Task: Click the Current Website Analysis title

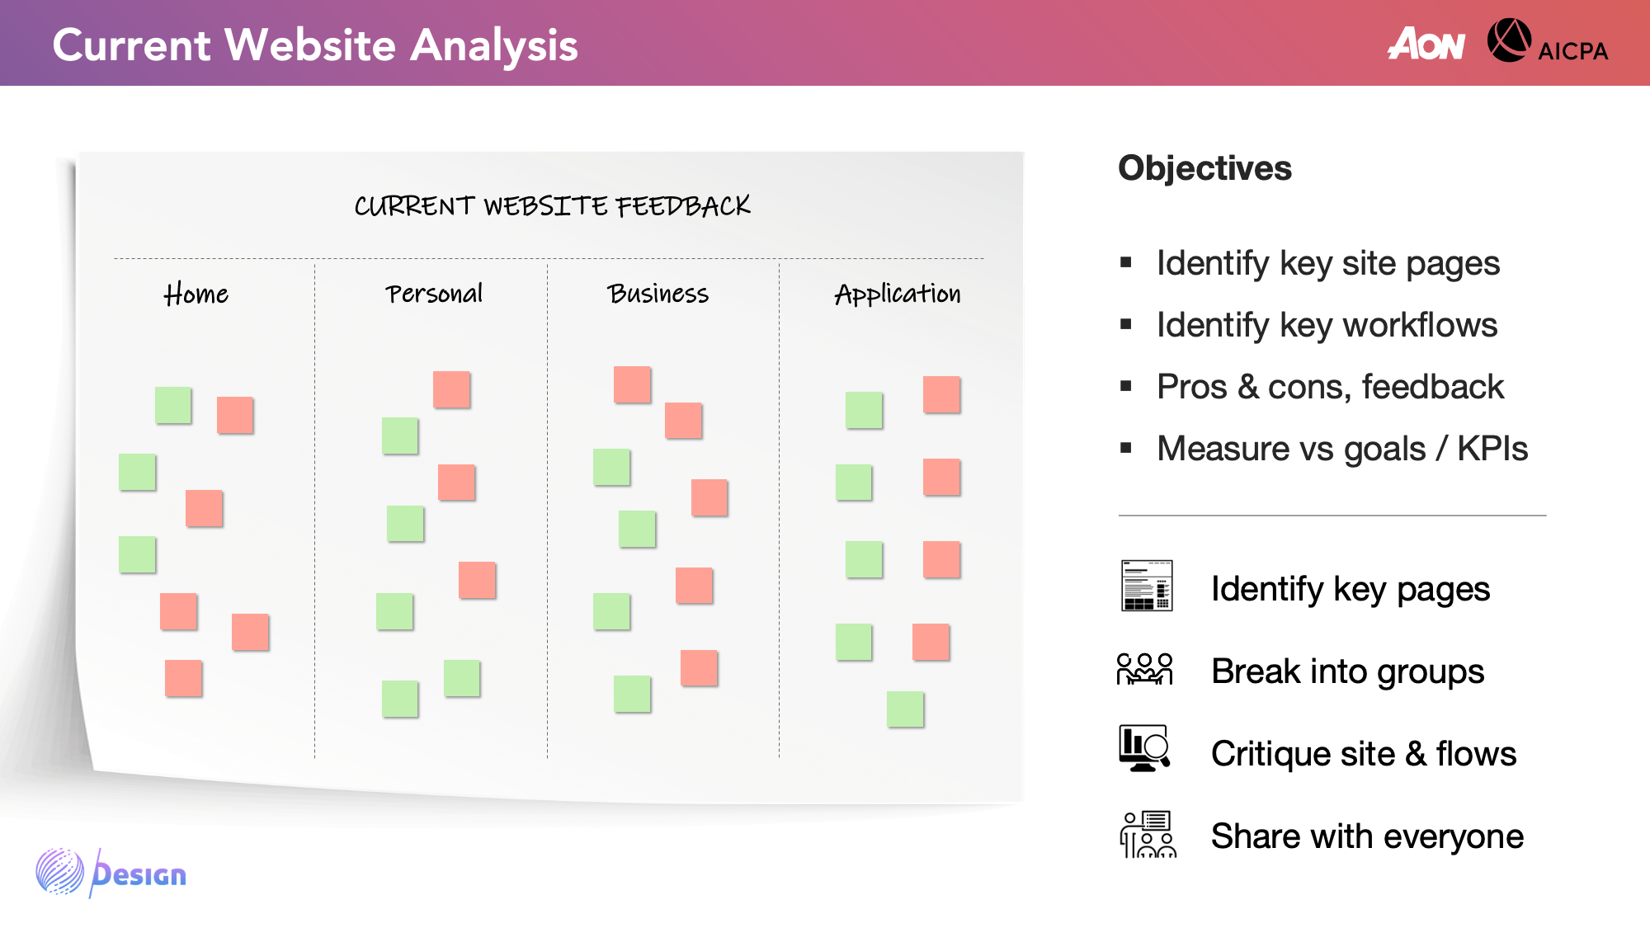Action: pyautogui.click(x=315, y=45)
